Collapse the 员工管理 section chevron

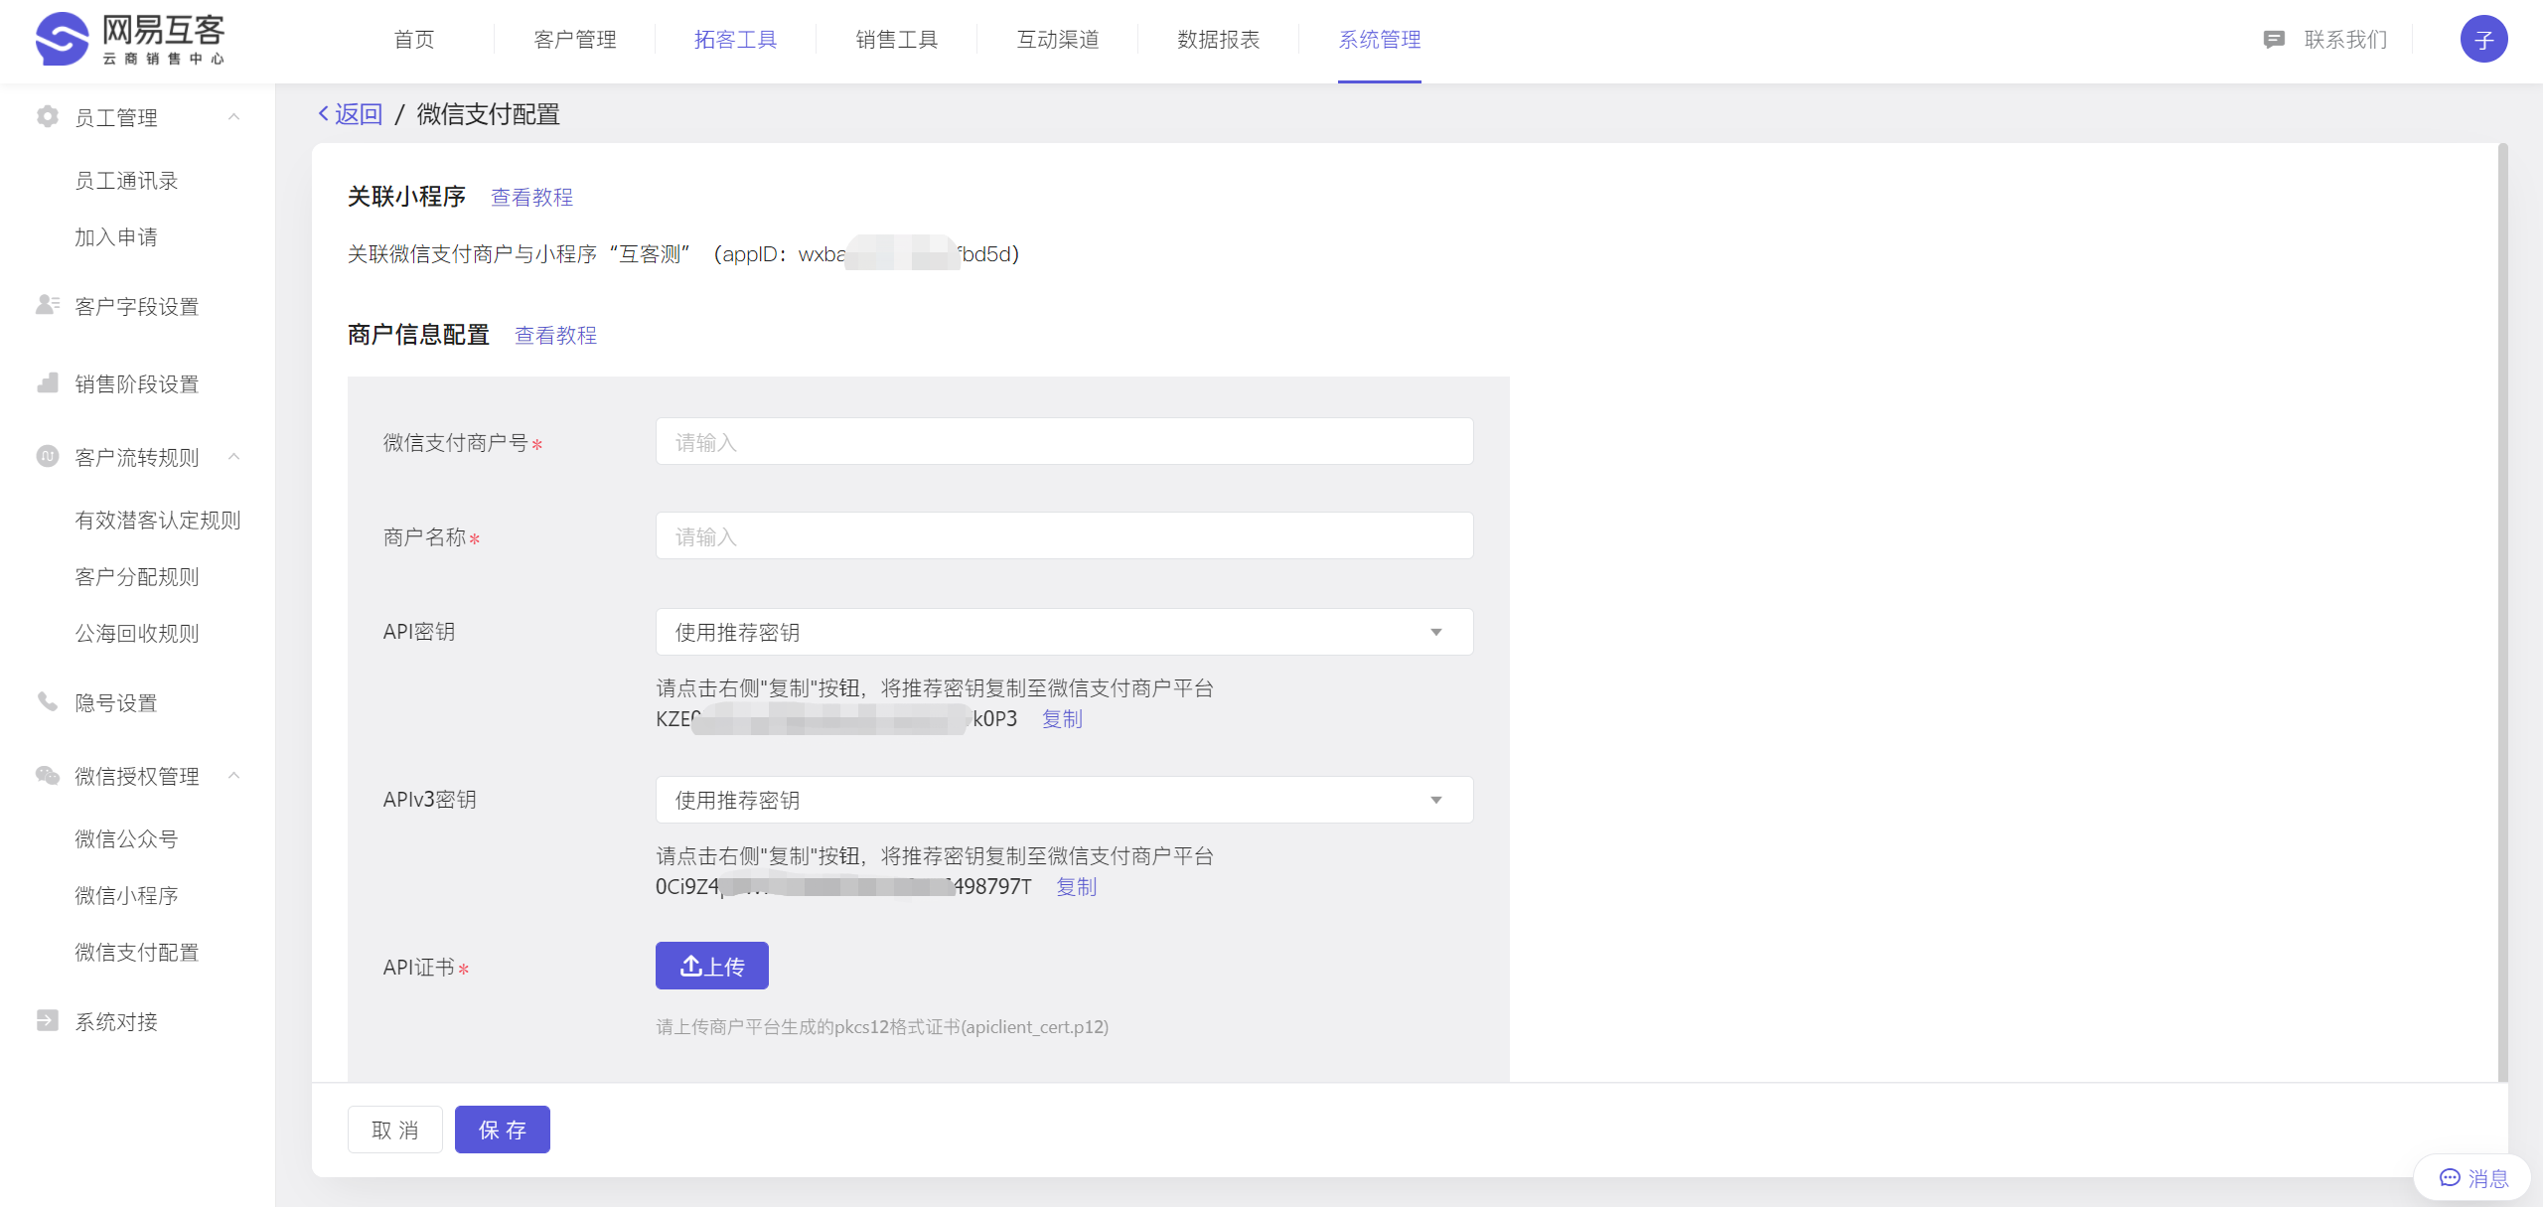click(x=233, y=117)
